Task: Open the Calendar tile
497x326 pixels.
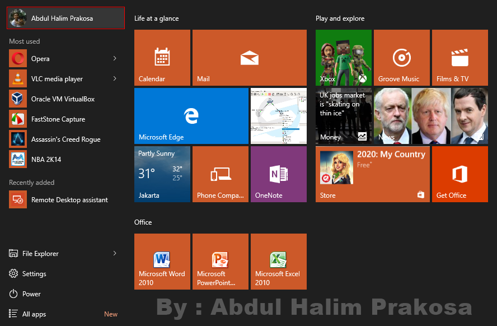Action: (x=162, y=58)
